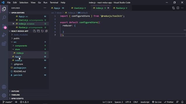Click the Open Changes icon in editor toolbar
This screenshot has height=104, width=186.
[x=174, y=8]
